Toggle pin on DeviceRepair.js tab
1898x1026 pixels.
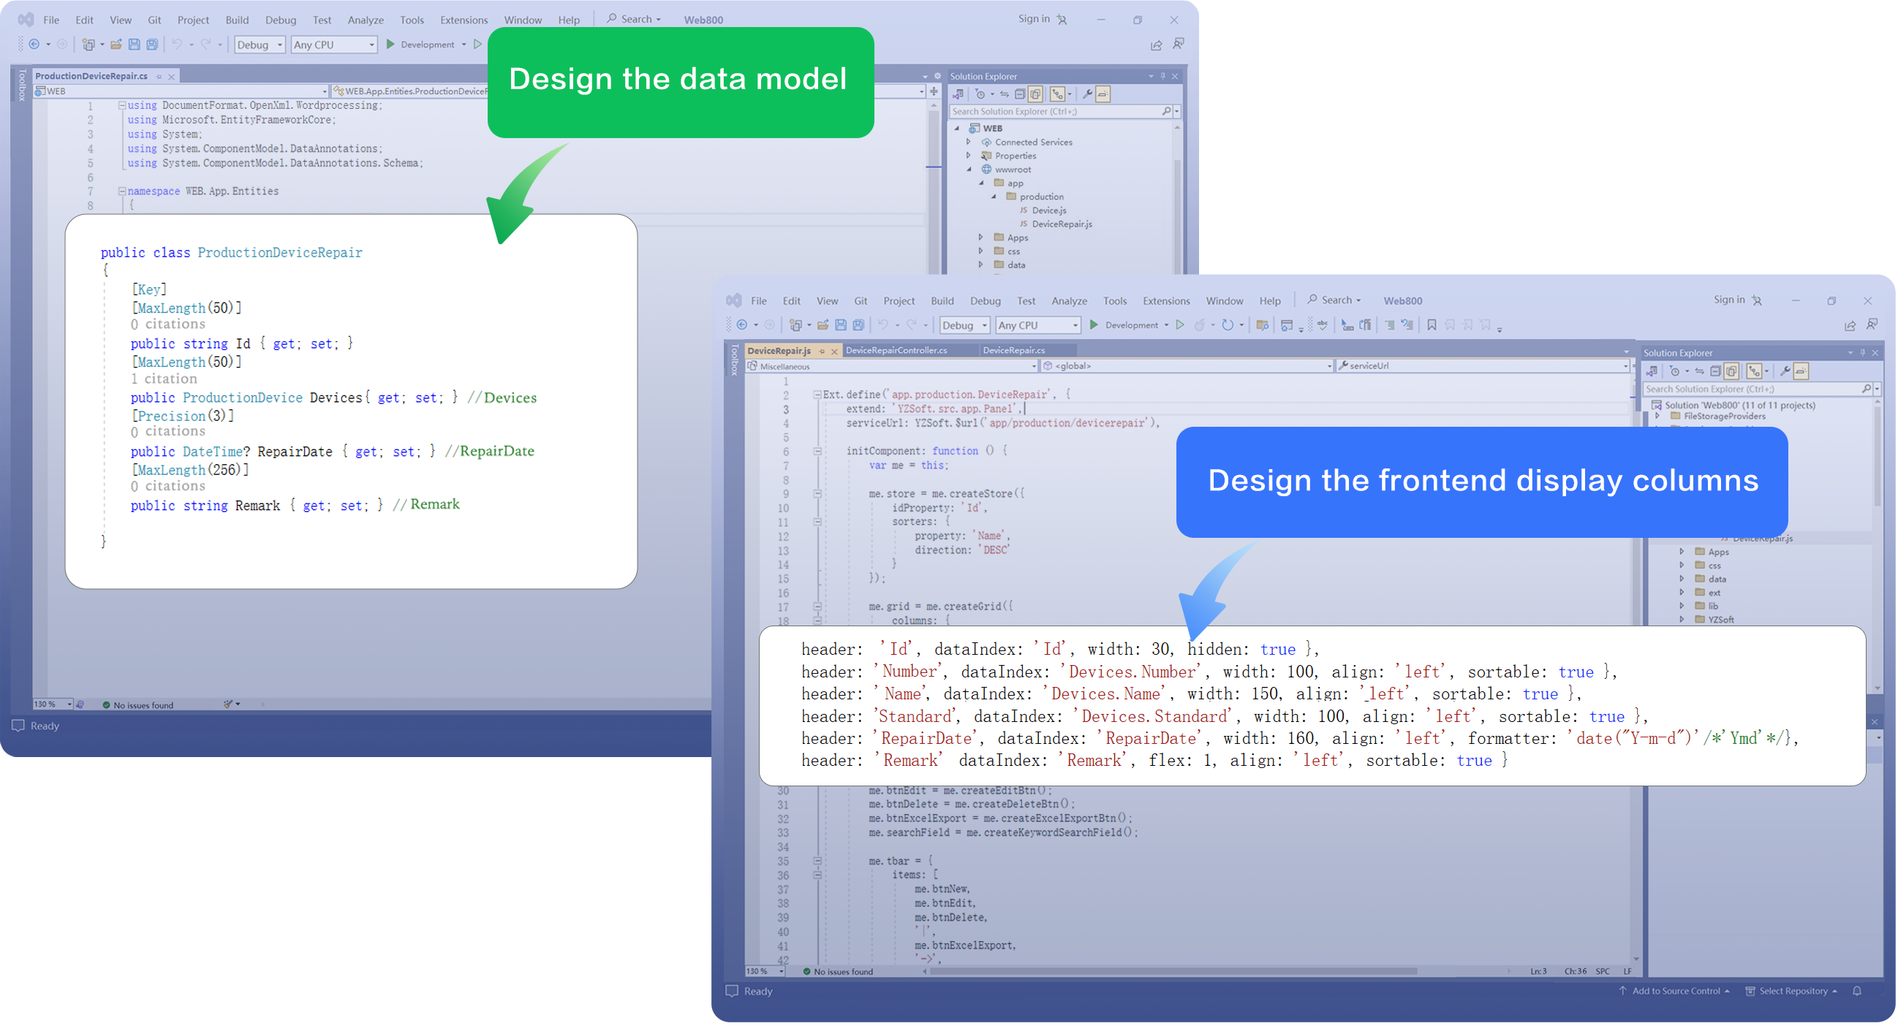823,352
